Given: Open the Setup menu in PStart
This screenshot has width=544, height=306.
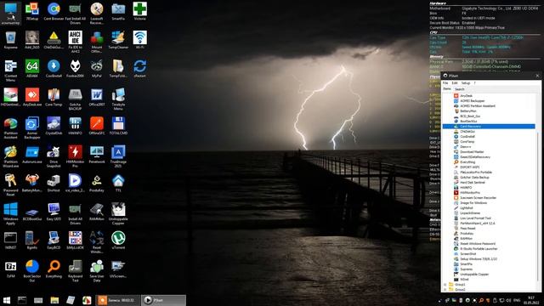Looking at the screenshot, I should pyautogui.click(x=466, y=83).
